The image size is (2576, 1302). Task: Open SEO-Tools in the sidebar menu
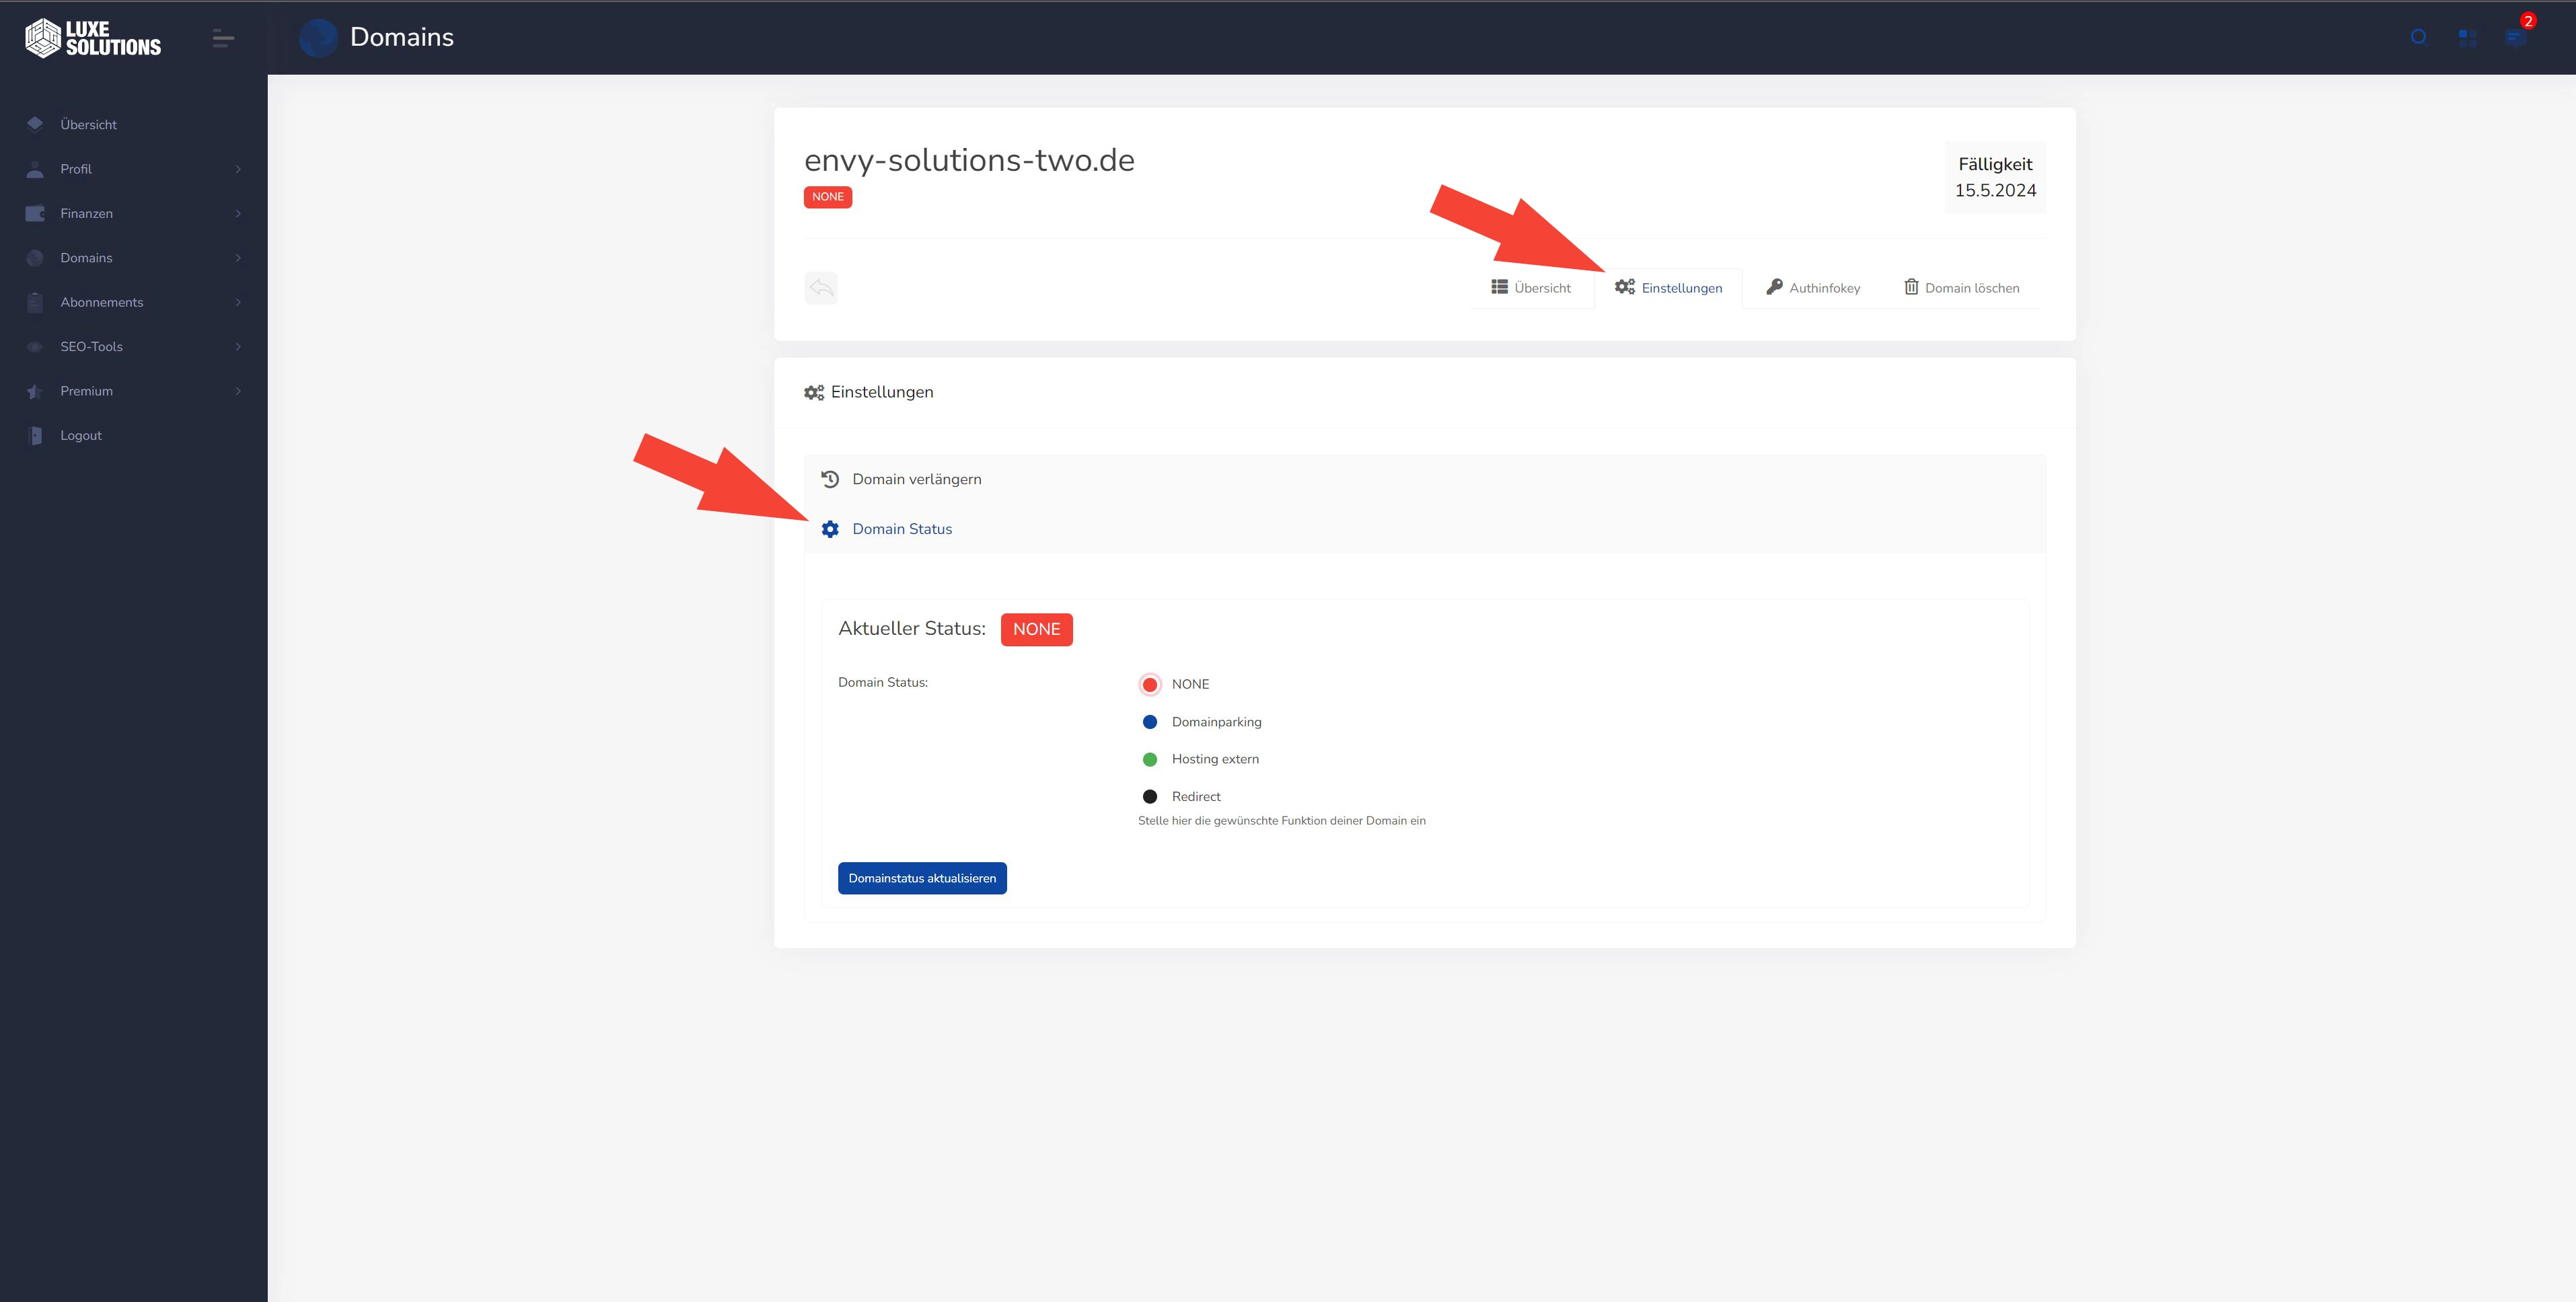[x=134, y=347]
